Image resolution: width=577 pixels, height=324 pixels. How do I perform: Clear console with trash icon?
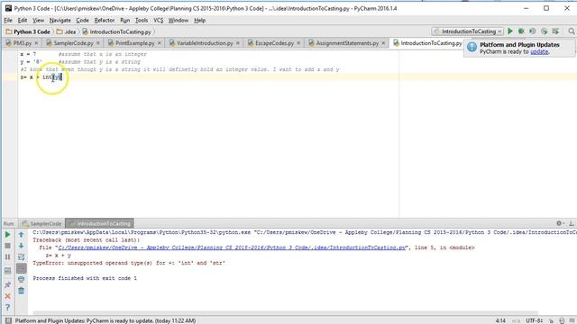pyautogui.click(x=22, y=292)
